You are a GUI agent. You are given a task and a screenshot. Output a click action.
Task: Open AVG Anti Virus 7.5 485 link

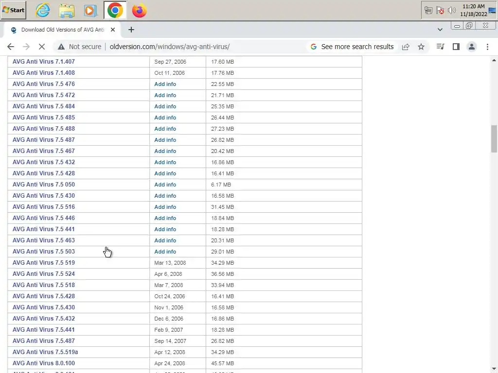[43, 118]
